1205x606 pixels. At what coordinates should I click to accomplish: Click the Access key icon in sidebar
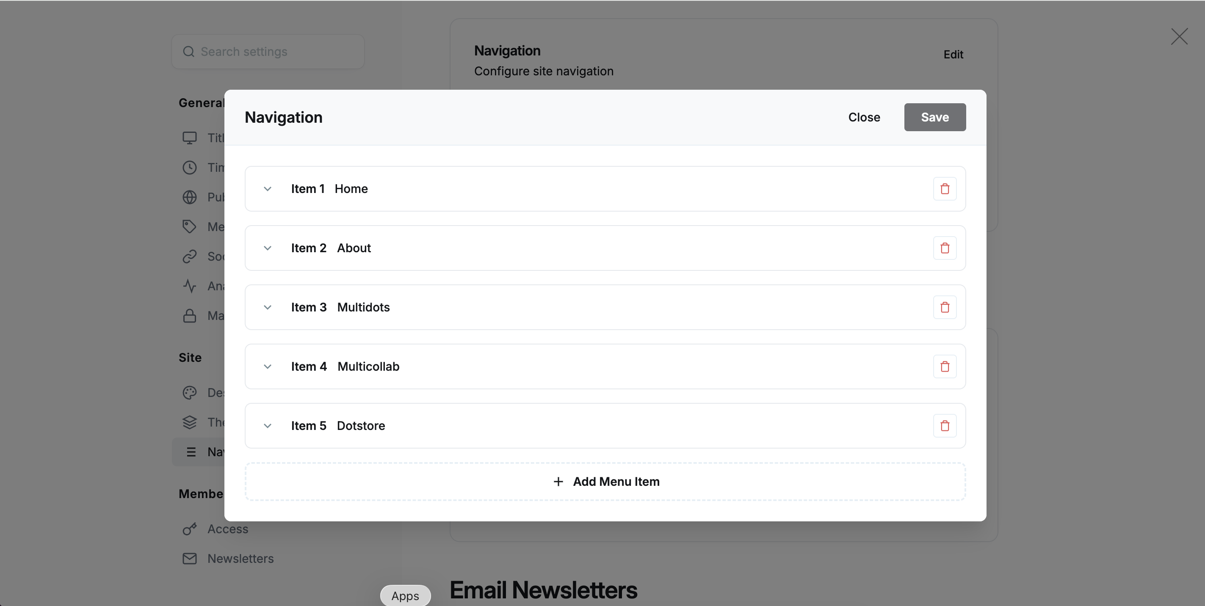point(189,529)
